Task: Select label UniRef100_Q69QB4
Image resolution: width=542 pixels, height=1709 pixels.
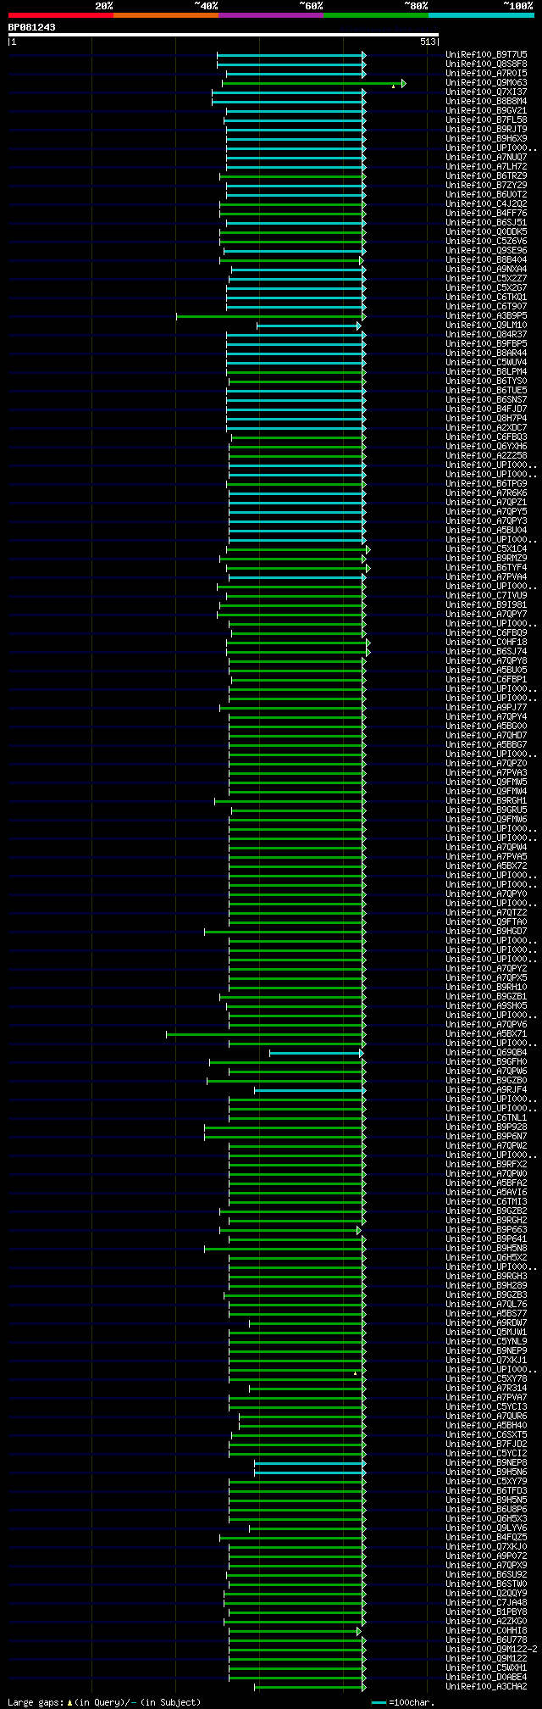Action: [x=486, y=1052]
